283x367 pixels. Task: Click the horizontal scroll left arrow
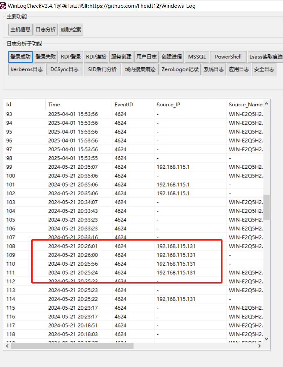pos(7,346)
